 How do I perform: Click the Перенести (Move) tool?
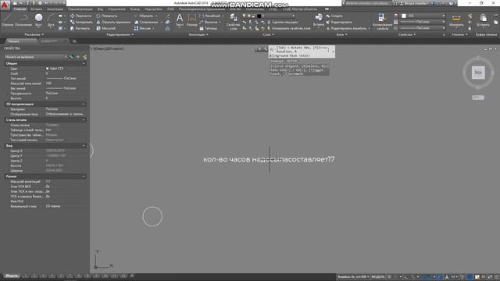click(80, 16)
